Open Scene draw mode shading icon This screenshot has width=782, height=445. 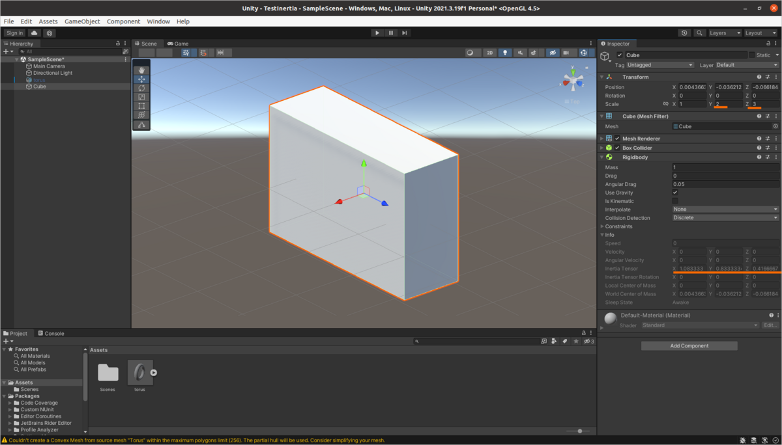(x=472, y=53)
